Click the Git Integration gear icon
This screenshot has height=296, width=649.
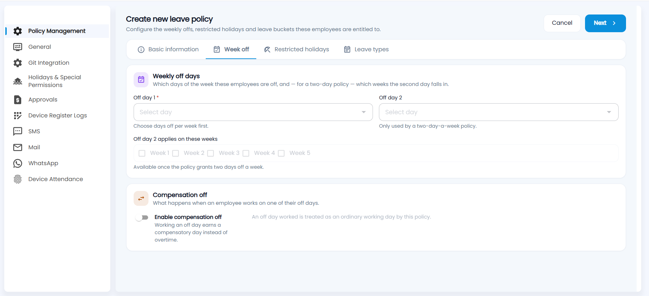[x=18, y=63]
